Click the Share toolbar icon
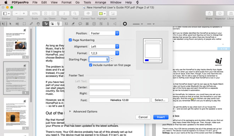Screen dimensions: 234x136 209,13
